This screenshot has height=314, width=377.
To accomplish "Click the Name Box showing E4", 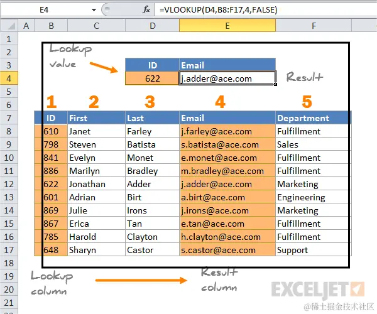I will click(44, 10).
